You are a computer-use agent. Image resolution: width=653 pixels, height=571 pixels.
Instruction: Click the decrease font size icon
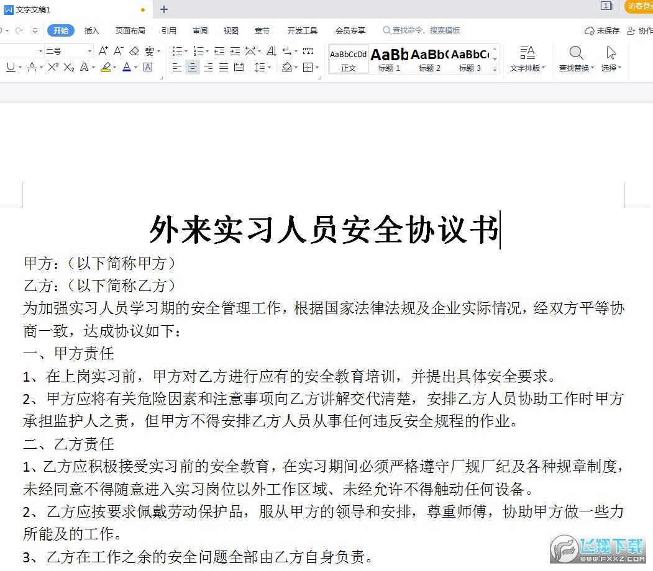tap(118, 51)
